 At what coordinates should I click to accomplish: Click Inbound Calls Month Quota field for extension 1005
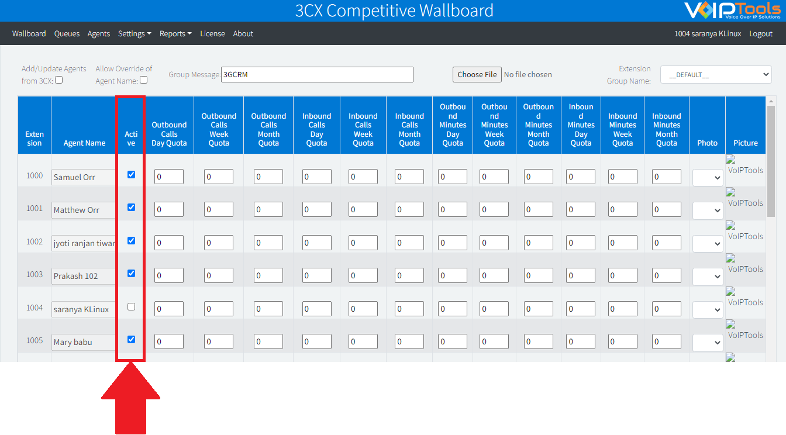click(x=409, y=341)
